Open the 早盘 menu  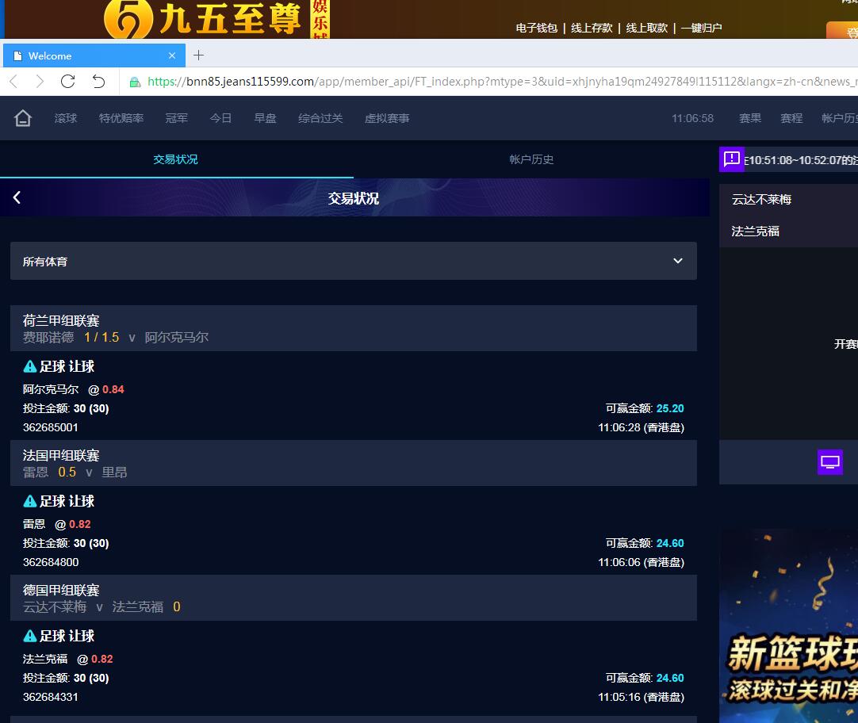click(x=266, y=118)
